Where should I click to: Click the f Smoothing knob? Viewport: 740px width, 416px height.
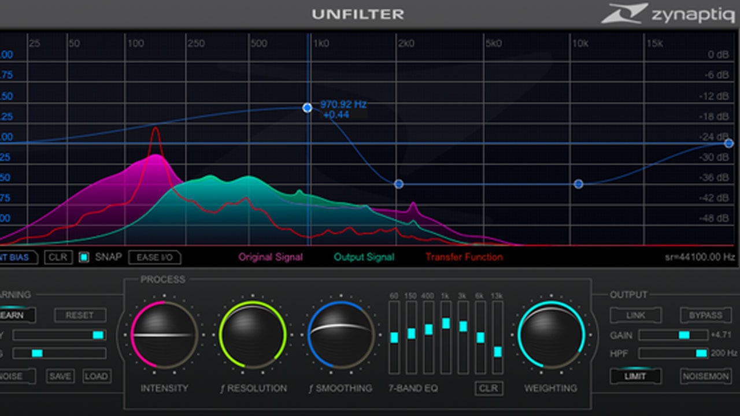point(341,334)
